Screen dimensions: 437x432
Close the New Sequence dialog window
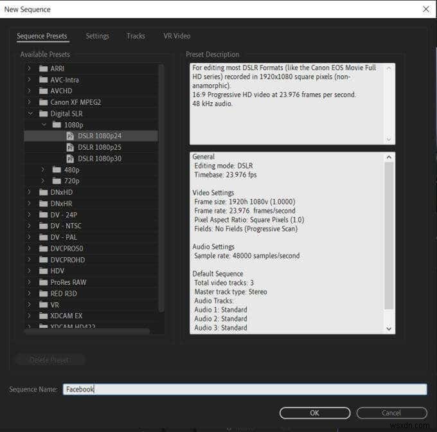pyautogui.click(x=426, y=9)
